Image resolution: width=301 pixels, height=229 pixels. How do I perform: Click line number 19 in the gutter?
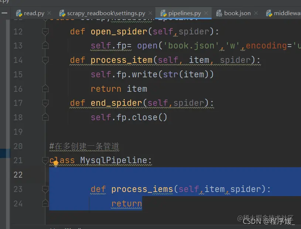[18, 132]
